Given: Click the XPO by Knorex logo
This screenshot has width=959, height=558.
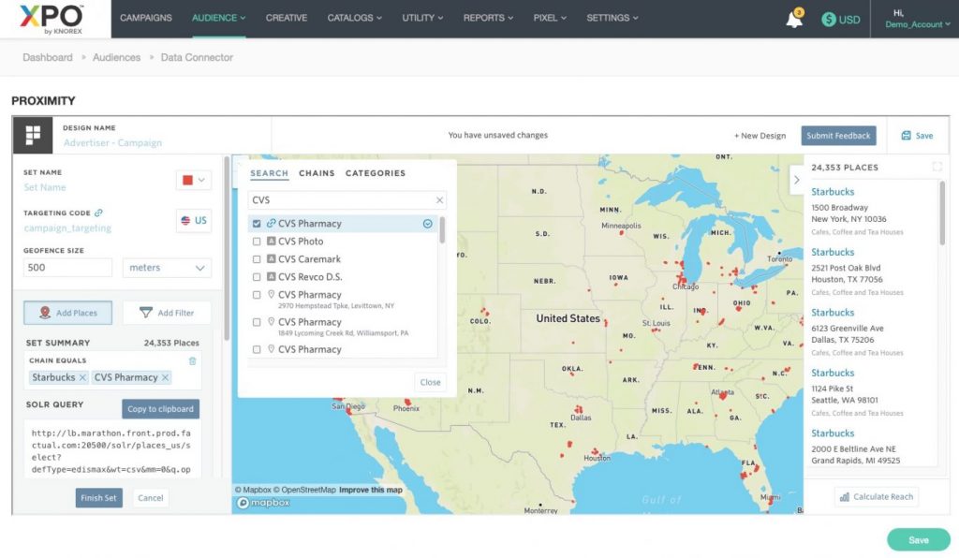Looking at the screenshot, I should (x=52, y=19).
